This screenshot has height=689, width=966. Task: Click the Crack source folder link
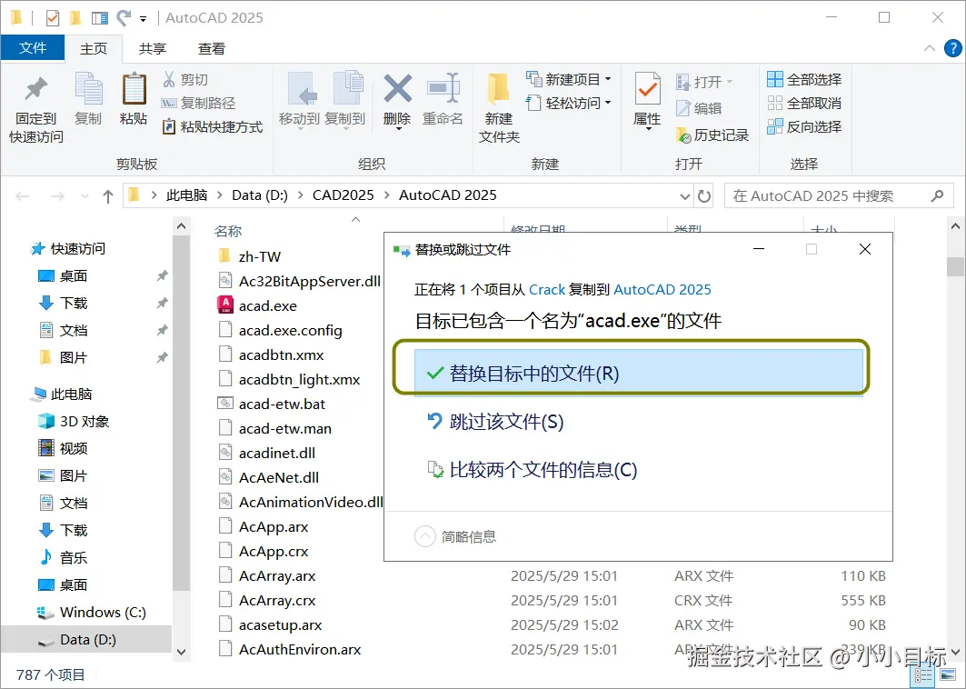pyautogui.click(x=547, y=290)
